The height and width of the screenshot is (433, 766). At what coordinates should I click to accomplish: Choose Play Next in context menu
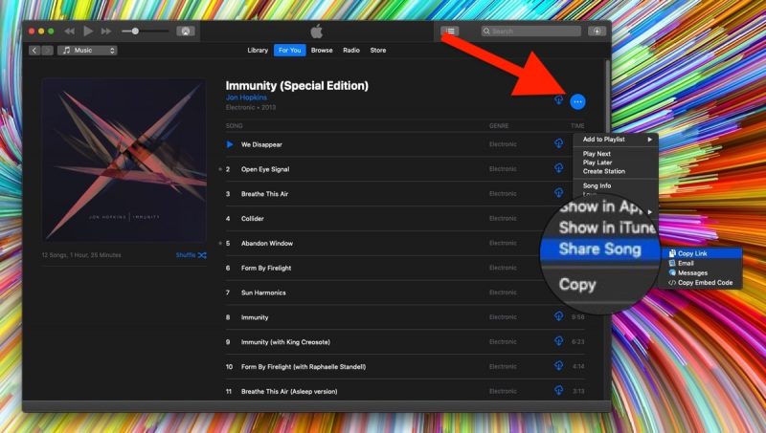click(x=597, y=154)
